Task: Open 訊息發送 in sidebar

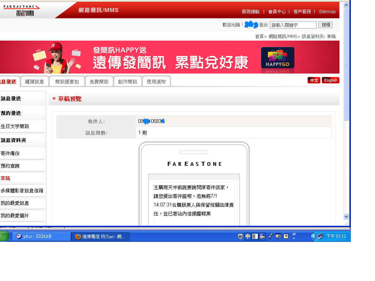Action: (x=11, y=98)
